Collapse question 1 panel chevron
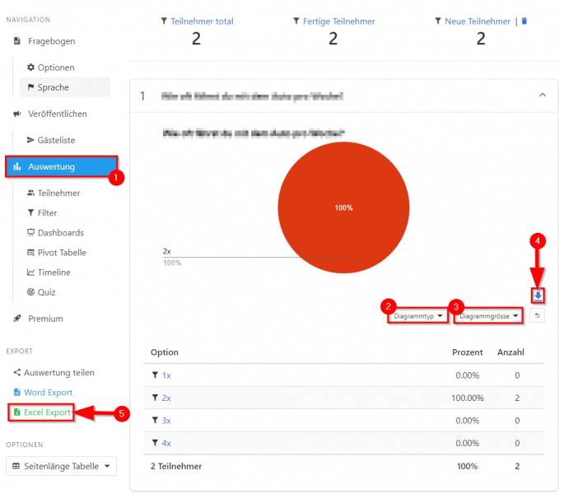Screen dimensions: 564x494 pos(543,95)
